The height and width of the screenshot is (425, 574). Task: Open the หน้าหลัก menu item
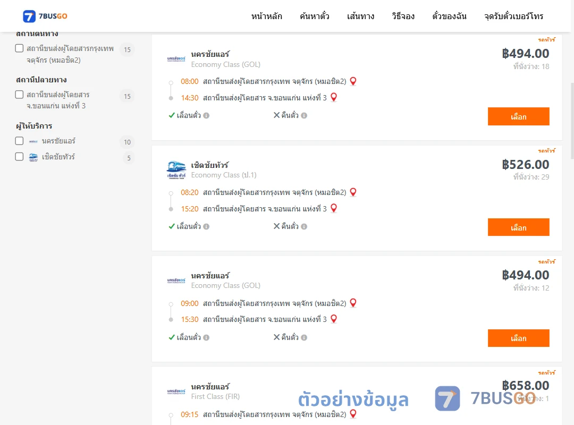coord(266,16)
